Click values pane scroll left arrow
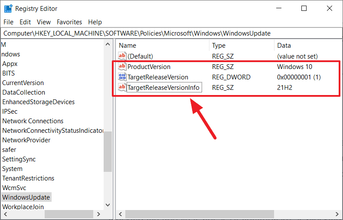The width and height of the screenshot is (343, 220). 120,214
